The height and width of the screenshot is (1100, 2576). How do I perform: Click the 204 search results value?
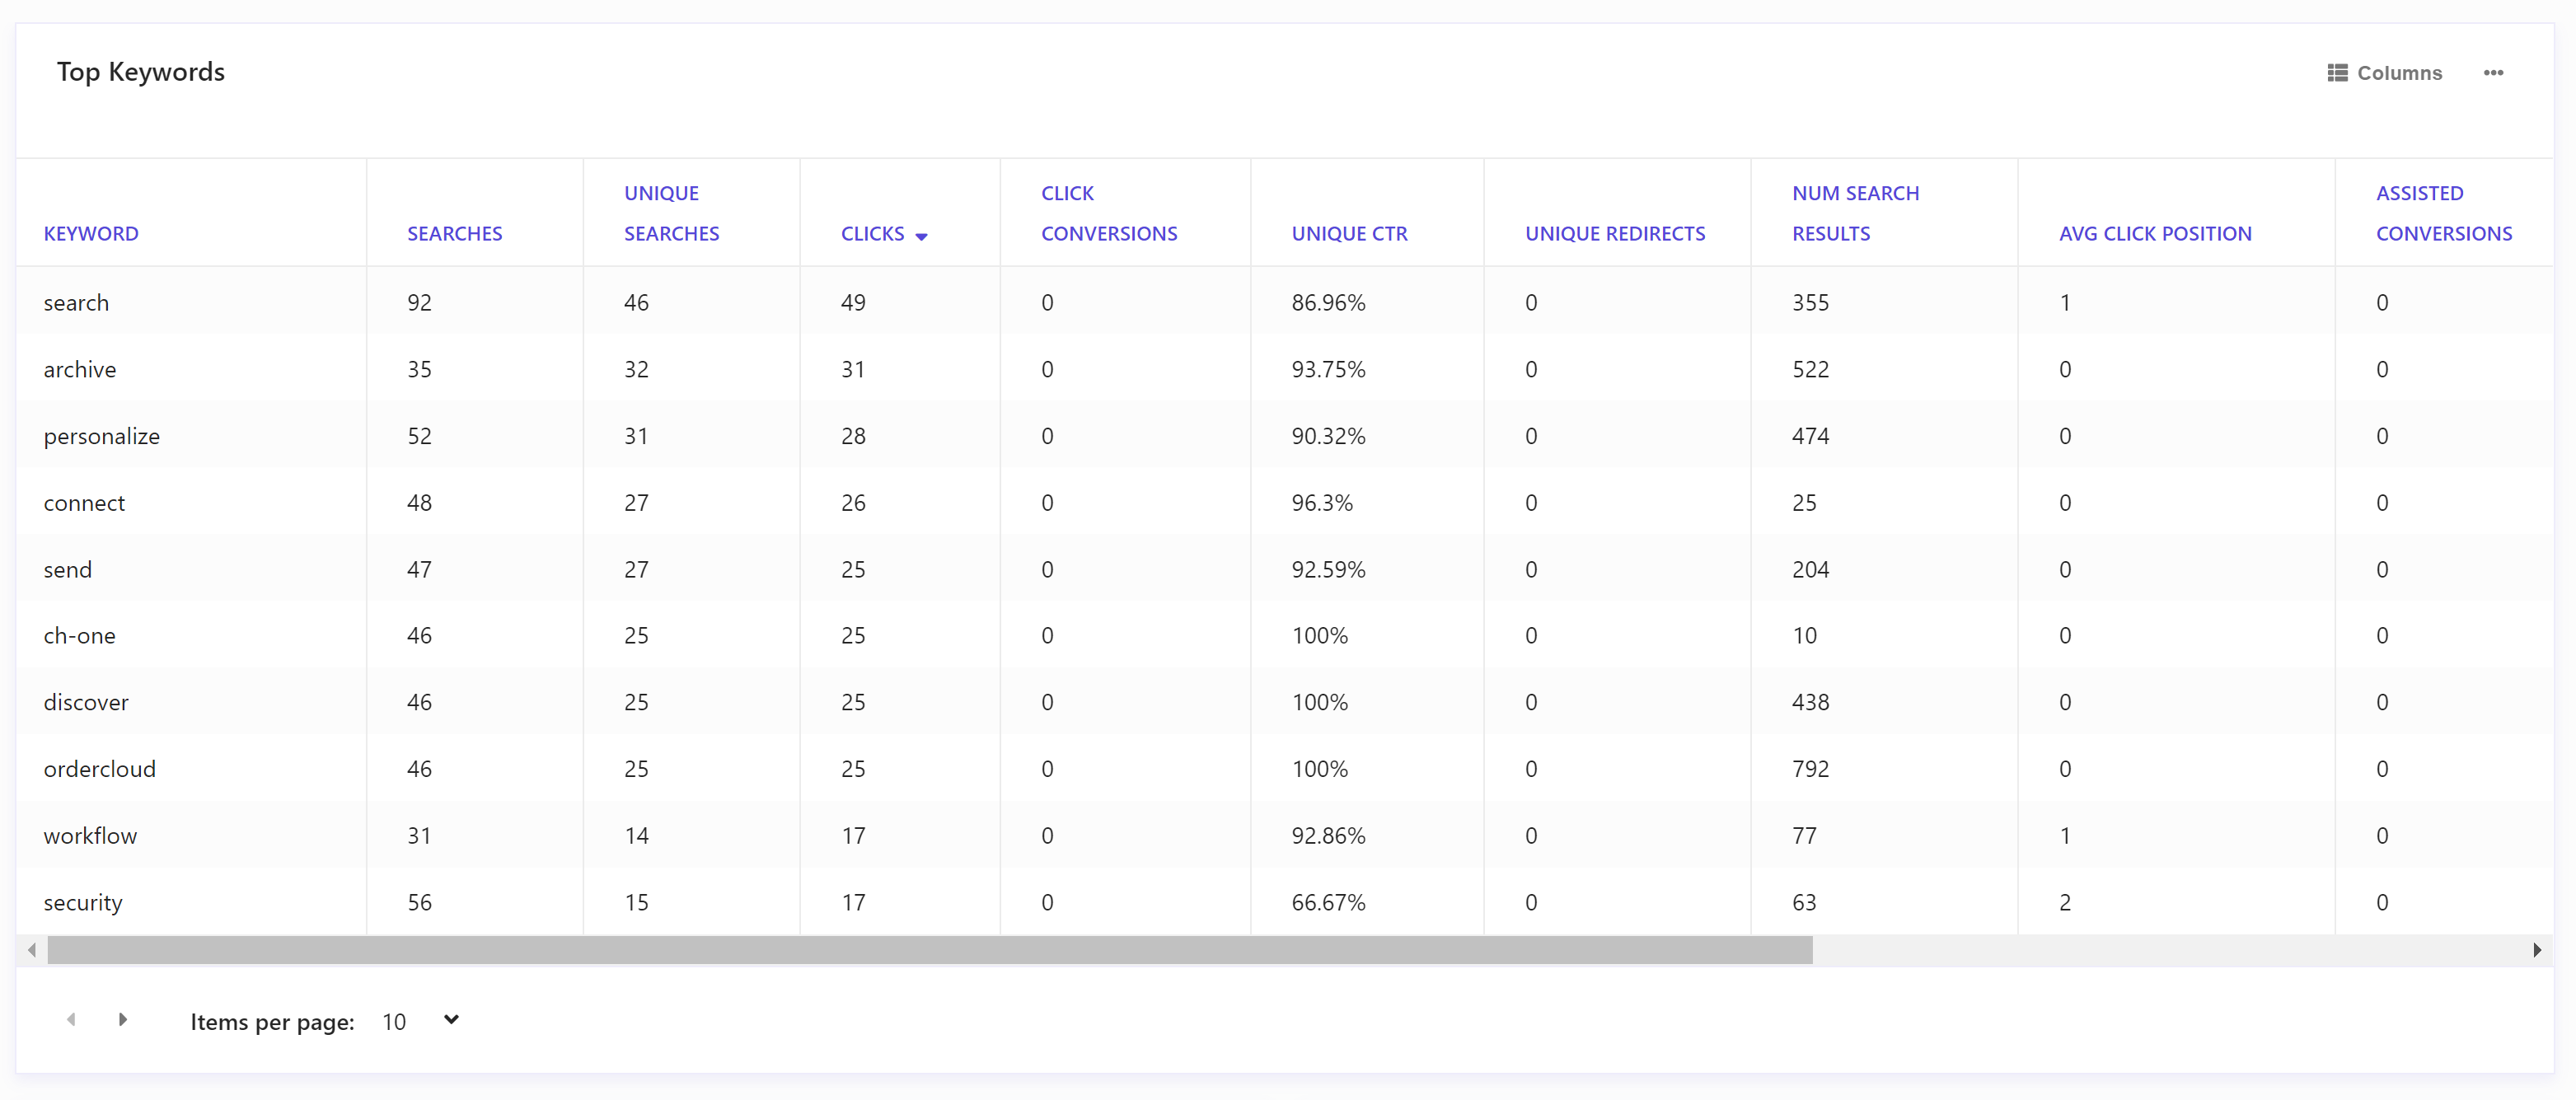tap(1810, 569)
